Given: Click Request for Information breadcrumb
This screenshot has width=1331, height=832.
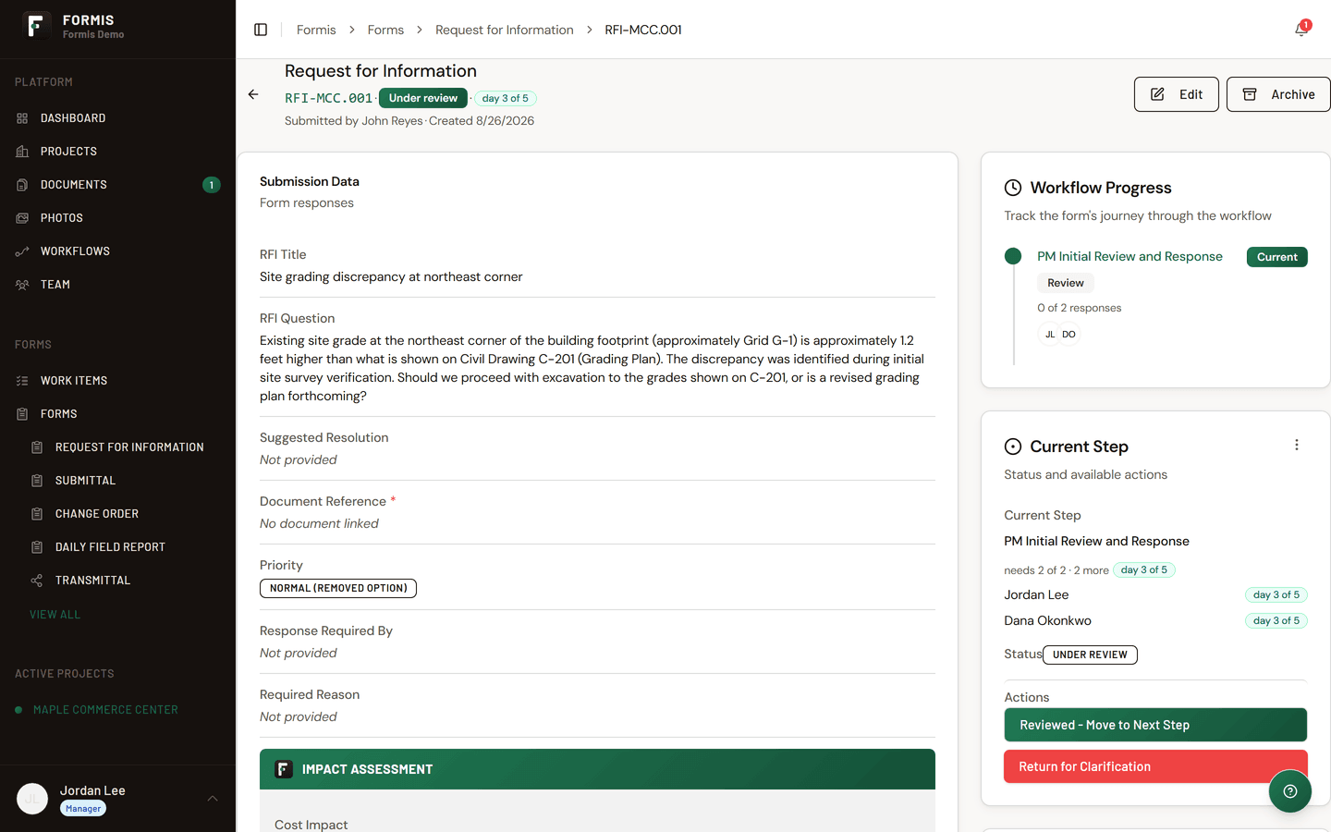Looking at the screenshot, I should click(x=505, y=30).
